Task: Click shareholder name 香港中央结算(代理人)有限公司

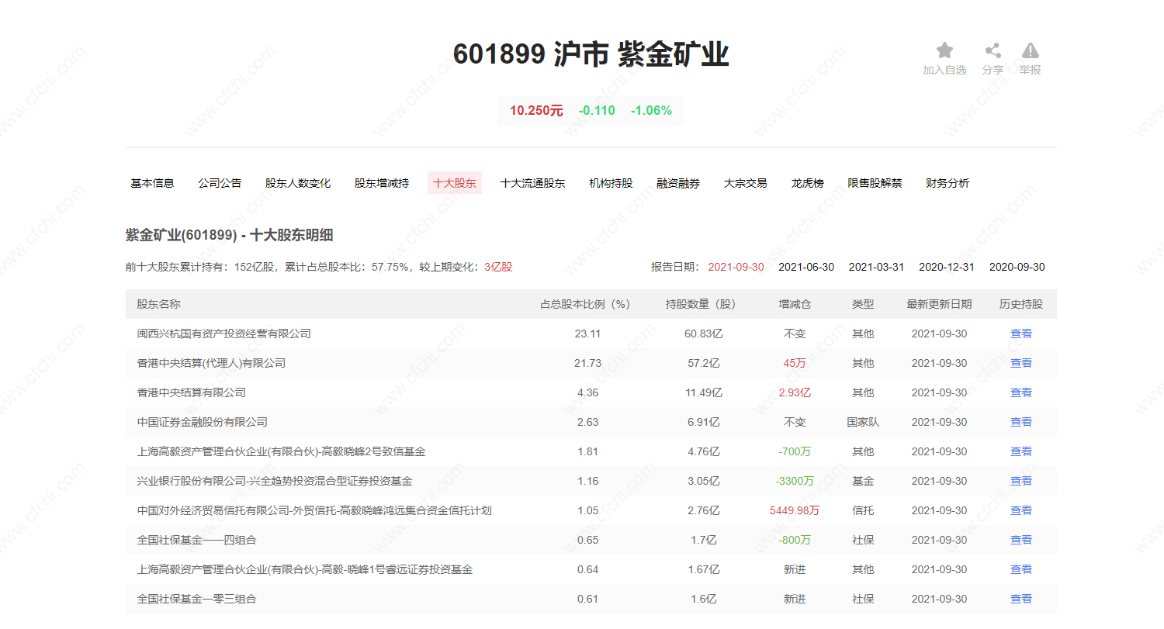Action: (x=211, y=363)
